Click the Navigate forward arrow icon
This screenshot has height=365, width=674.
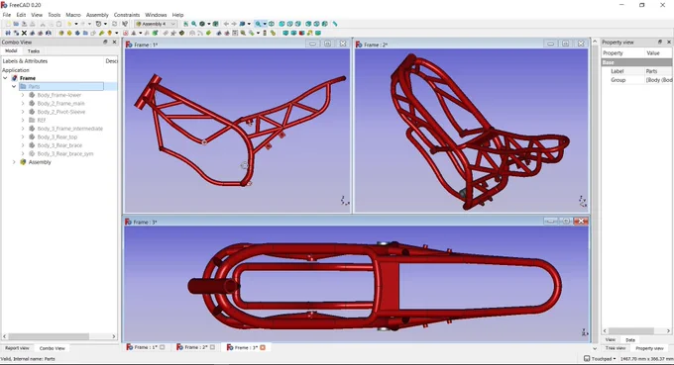click(x=234, y=24)
